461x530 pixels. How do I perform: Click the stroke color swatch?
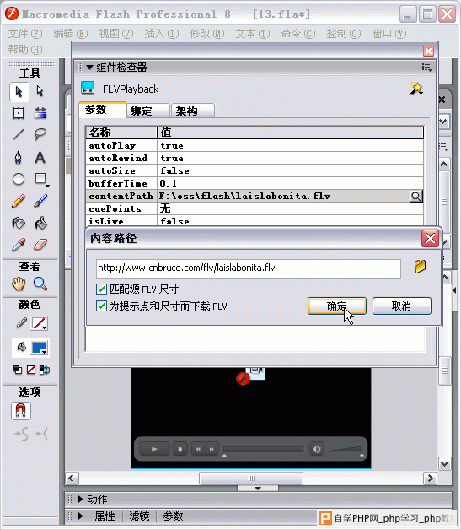pos(39,323)
